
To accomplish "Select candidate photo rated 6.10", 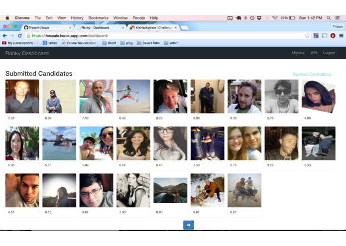I will coord(59,190).
